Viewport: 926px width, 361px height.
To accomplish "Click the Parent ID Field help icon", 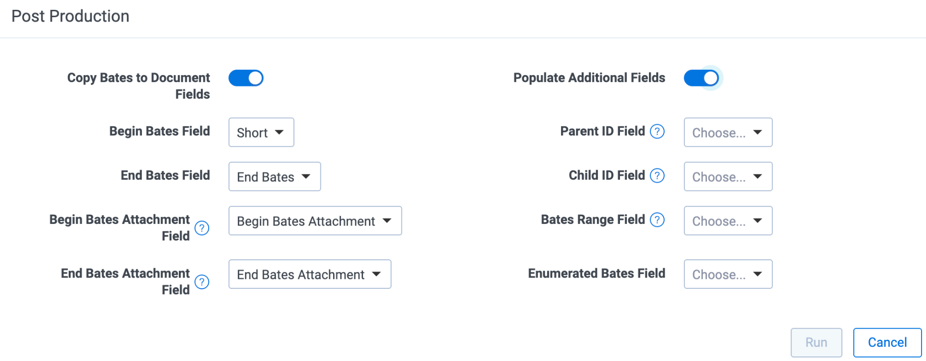I will click(x=657, y=131).
